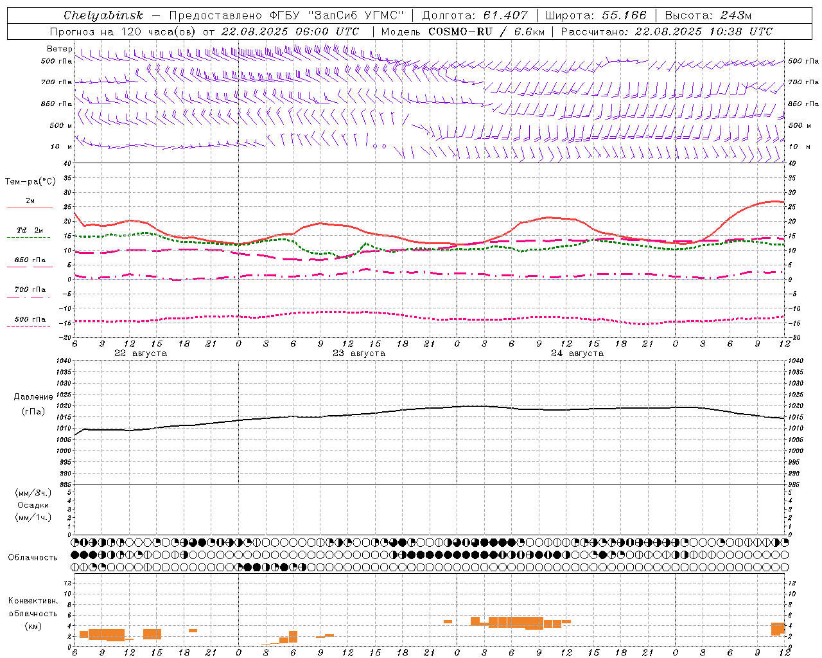Click the '(мм/1ч.)' precipitation unit label
Viewport: 822px width, 658px height.
tap(33, 517)
